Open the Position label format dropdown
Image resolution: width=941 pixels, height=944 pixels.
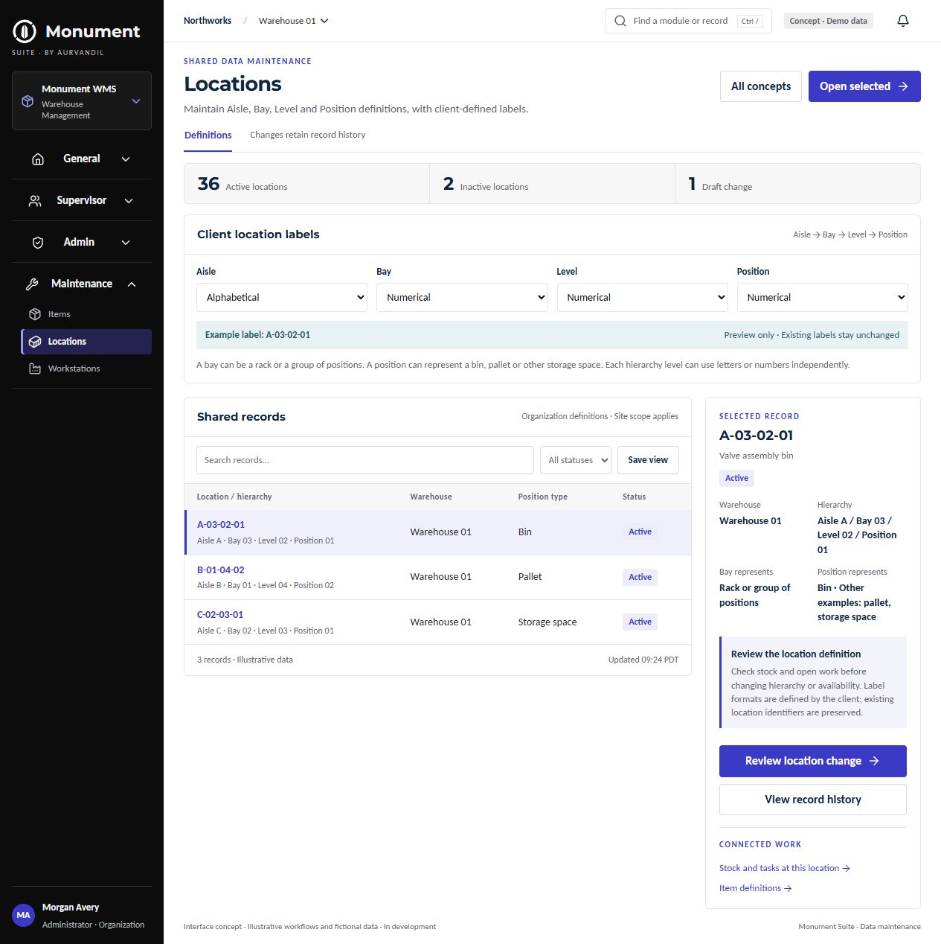823,297
